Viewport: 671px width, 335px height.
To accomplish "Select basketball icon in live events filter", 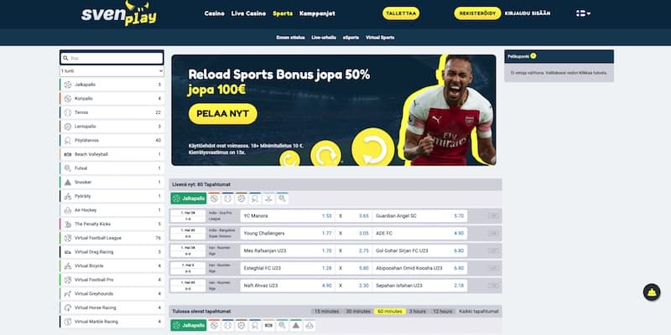I will click(x=215, y=198).
